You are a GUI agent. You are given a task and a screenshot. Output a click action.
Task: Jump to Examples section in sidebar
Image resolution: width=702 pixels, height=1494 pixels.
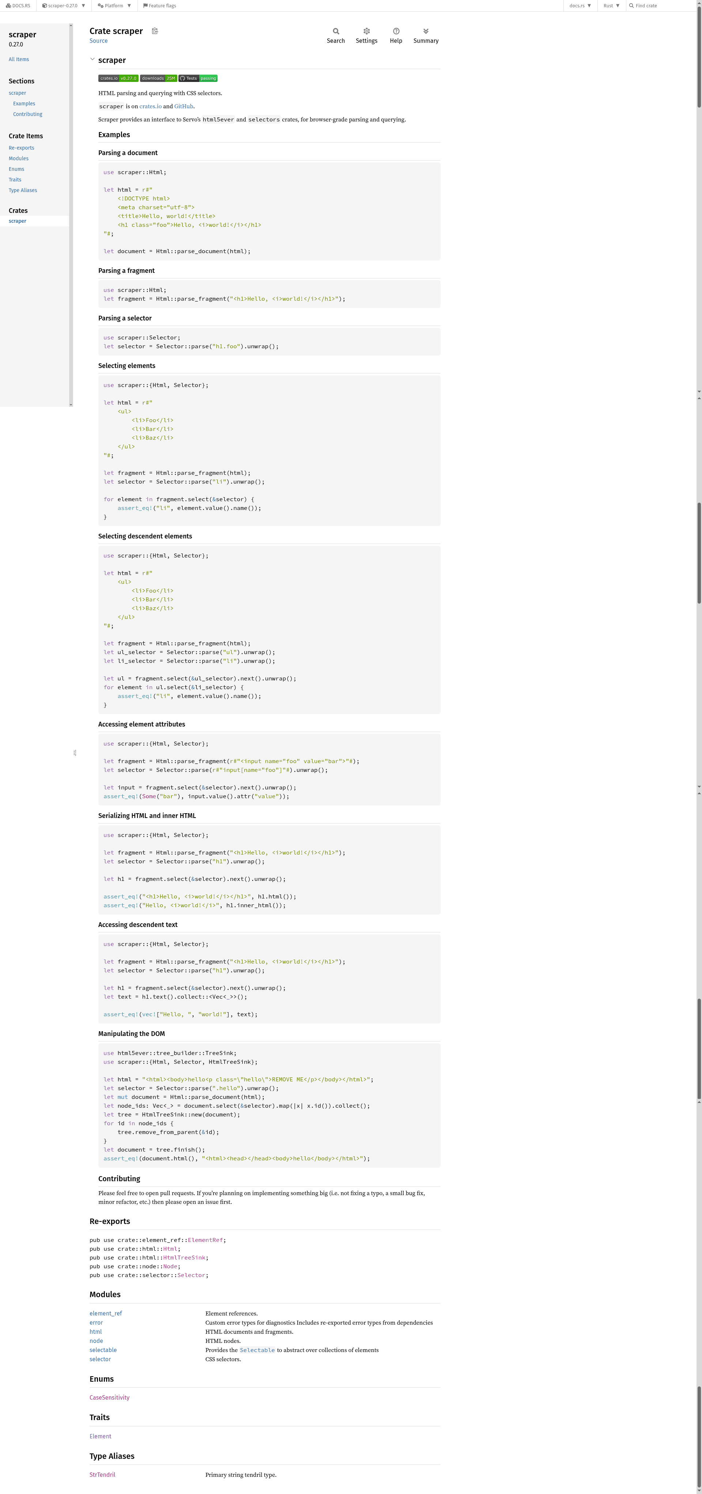pos(24,104)
